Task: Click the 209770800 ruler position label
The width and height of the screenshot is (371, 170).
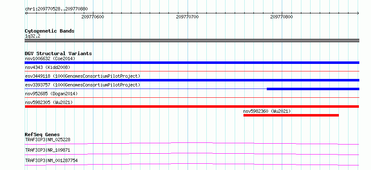Action: point(281,17)
